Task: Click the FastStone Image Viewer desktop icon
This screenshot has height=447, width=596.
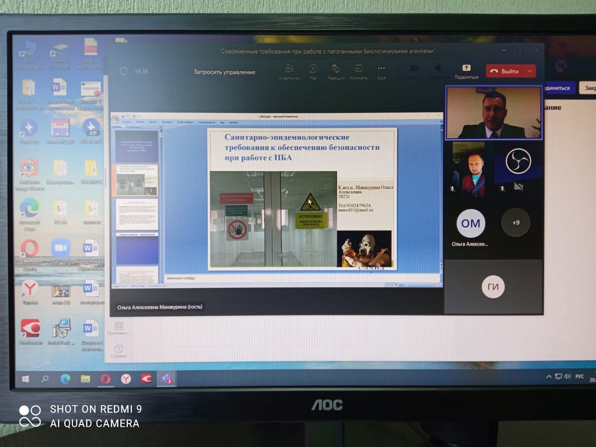Action: (29, 175)
